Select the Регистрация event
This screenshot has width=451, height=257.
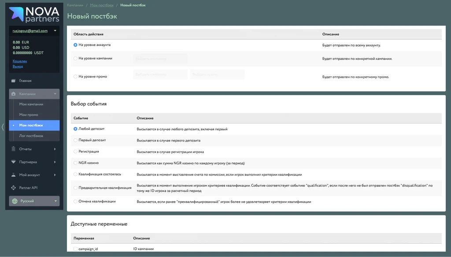click(x=75, y=151)
